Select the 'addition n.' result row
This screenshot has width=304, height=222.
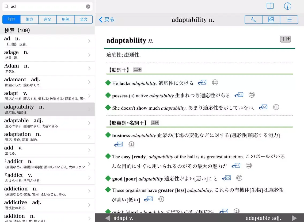point(48,217)
